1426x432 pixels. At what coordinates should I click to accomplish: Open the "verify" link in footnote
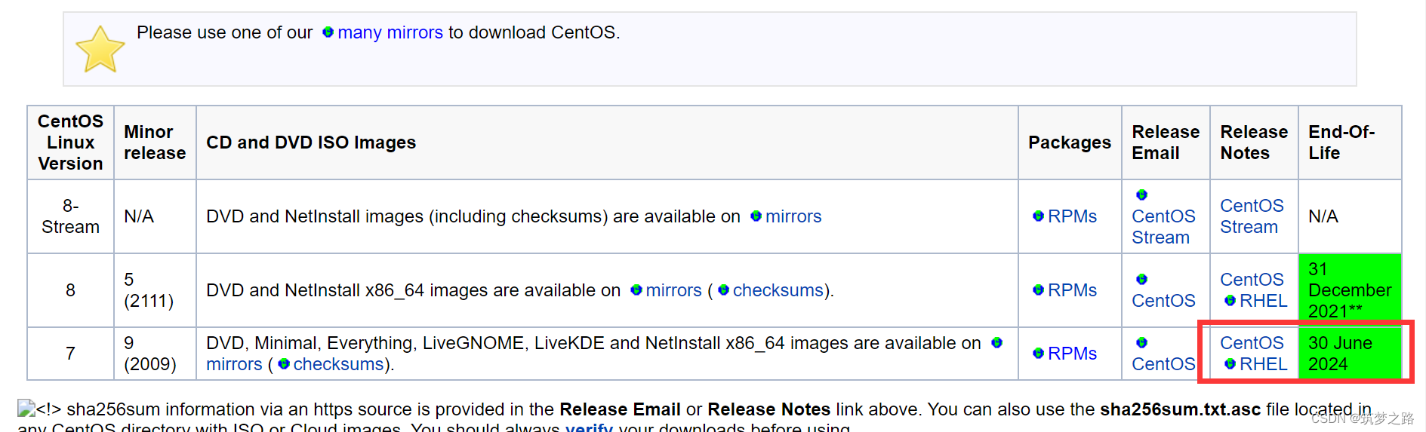[x=589, y=427]
